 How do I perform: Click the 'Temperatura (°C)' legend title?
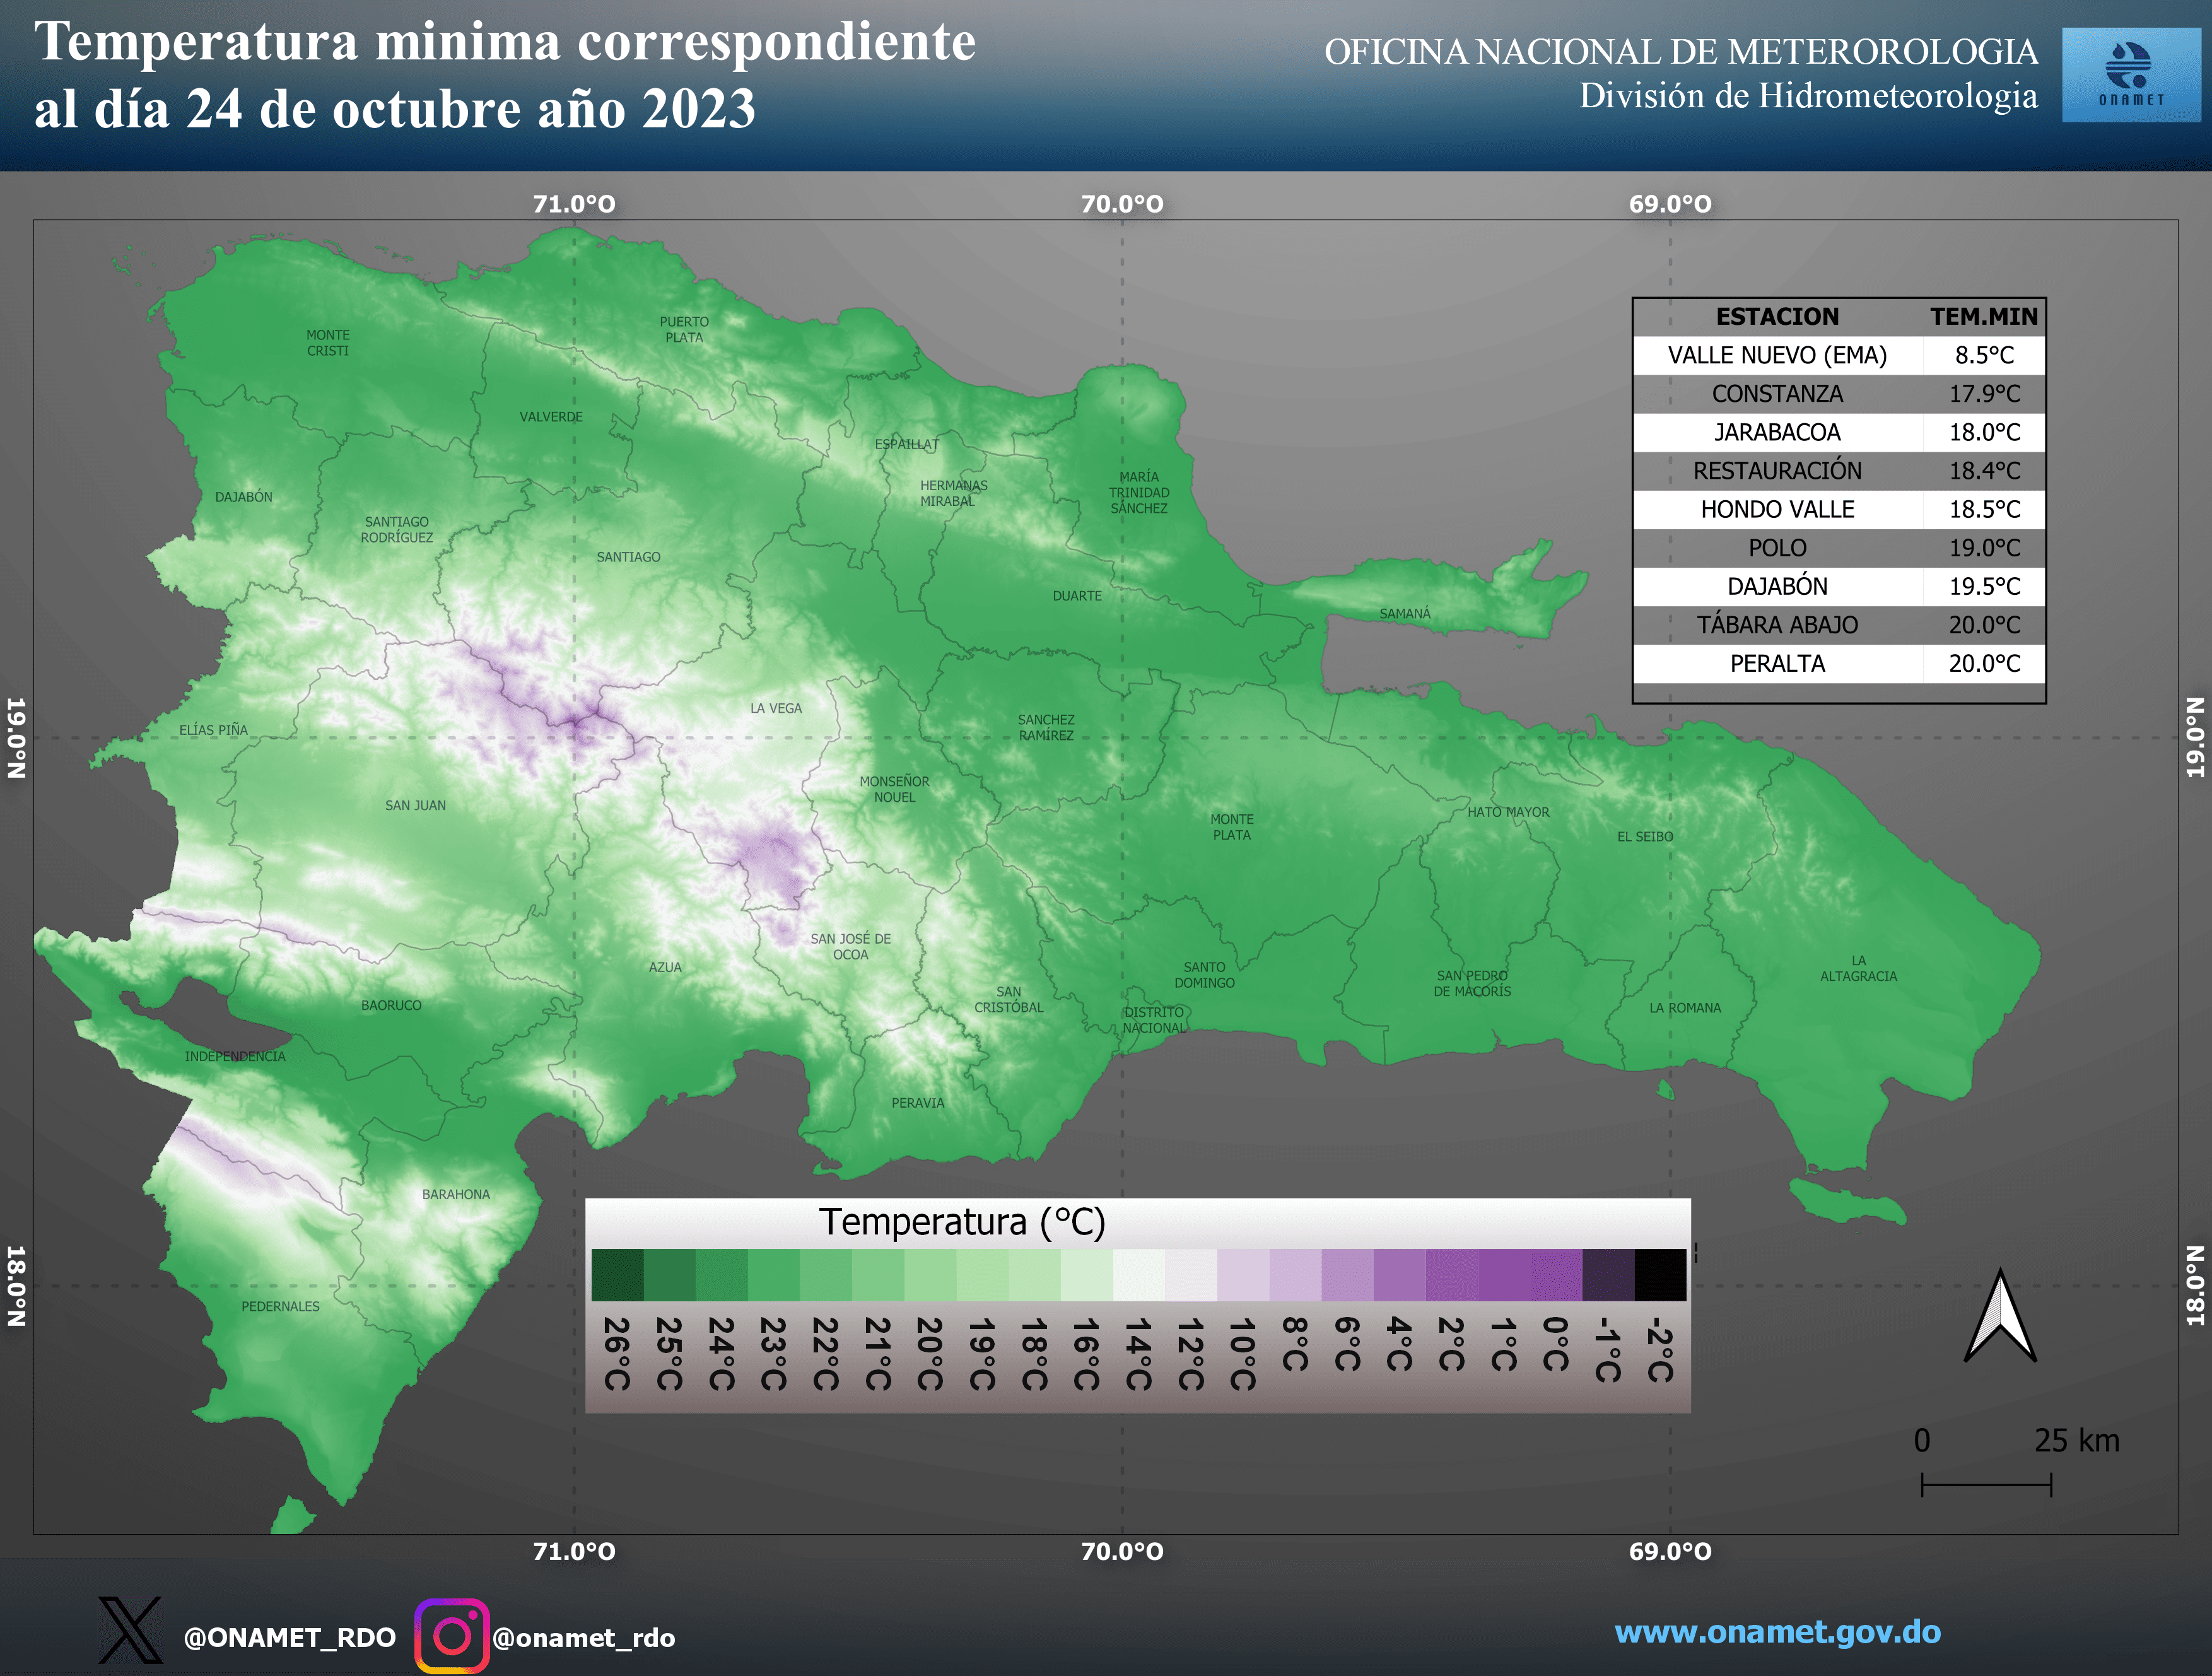pyautogui.click(x=962, y=1222)
